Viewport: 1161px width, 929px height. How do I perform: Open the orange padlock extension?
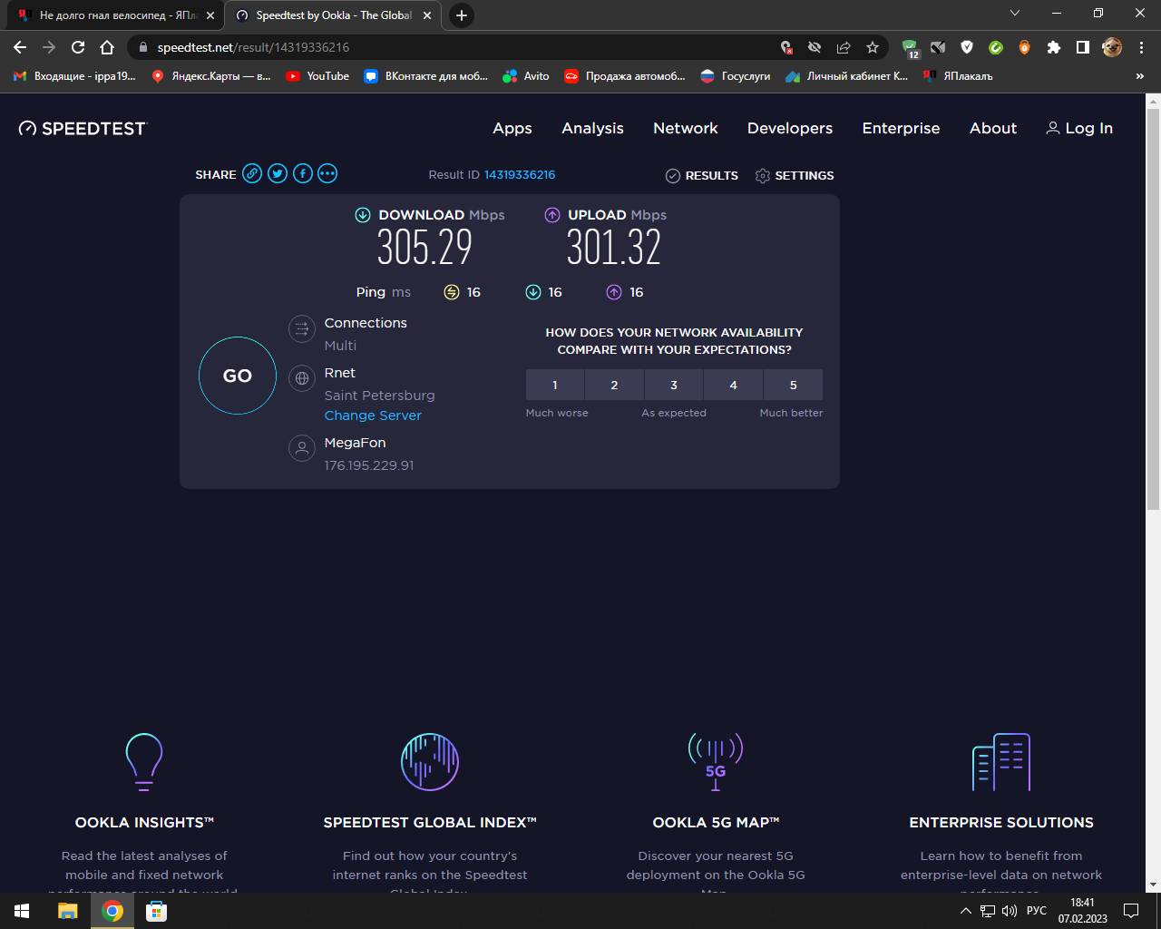[x=1024, y=47]
